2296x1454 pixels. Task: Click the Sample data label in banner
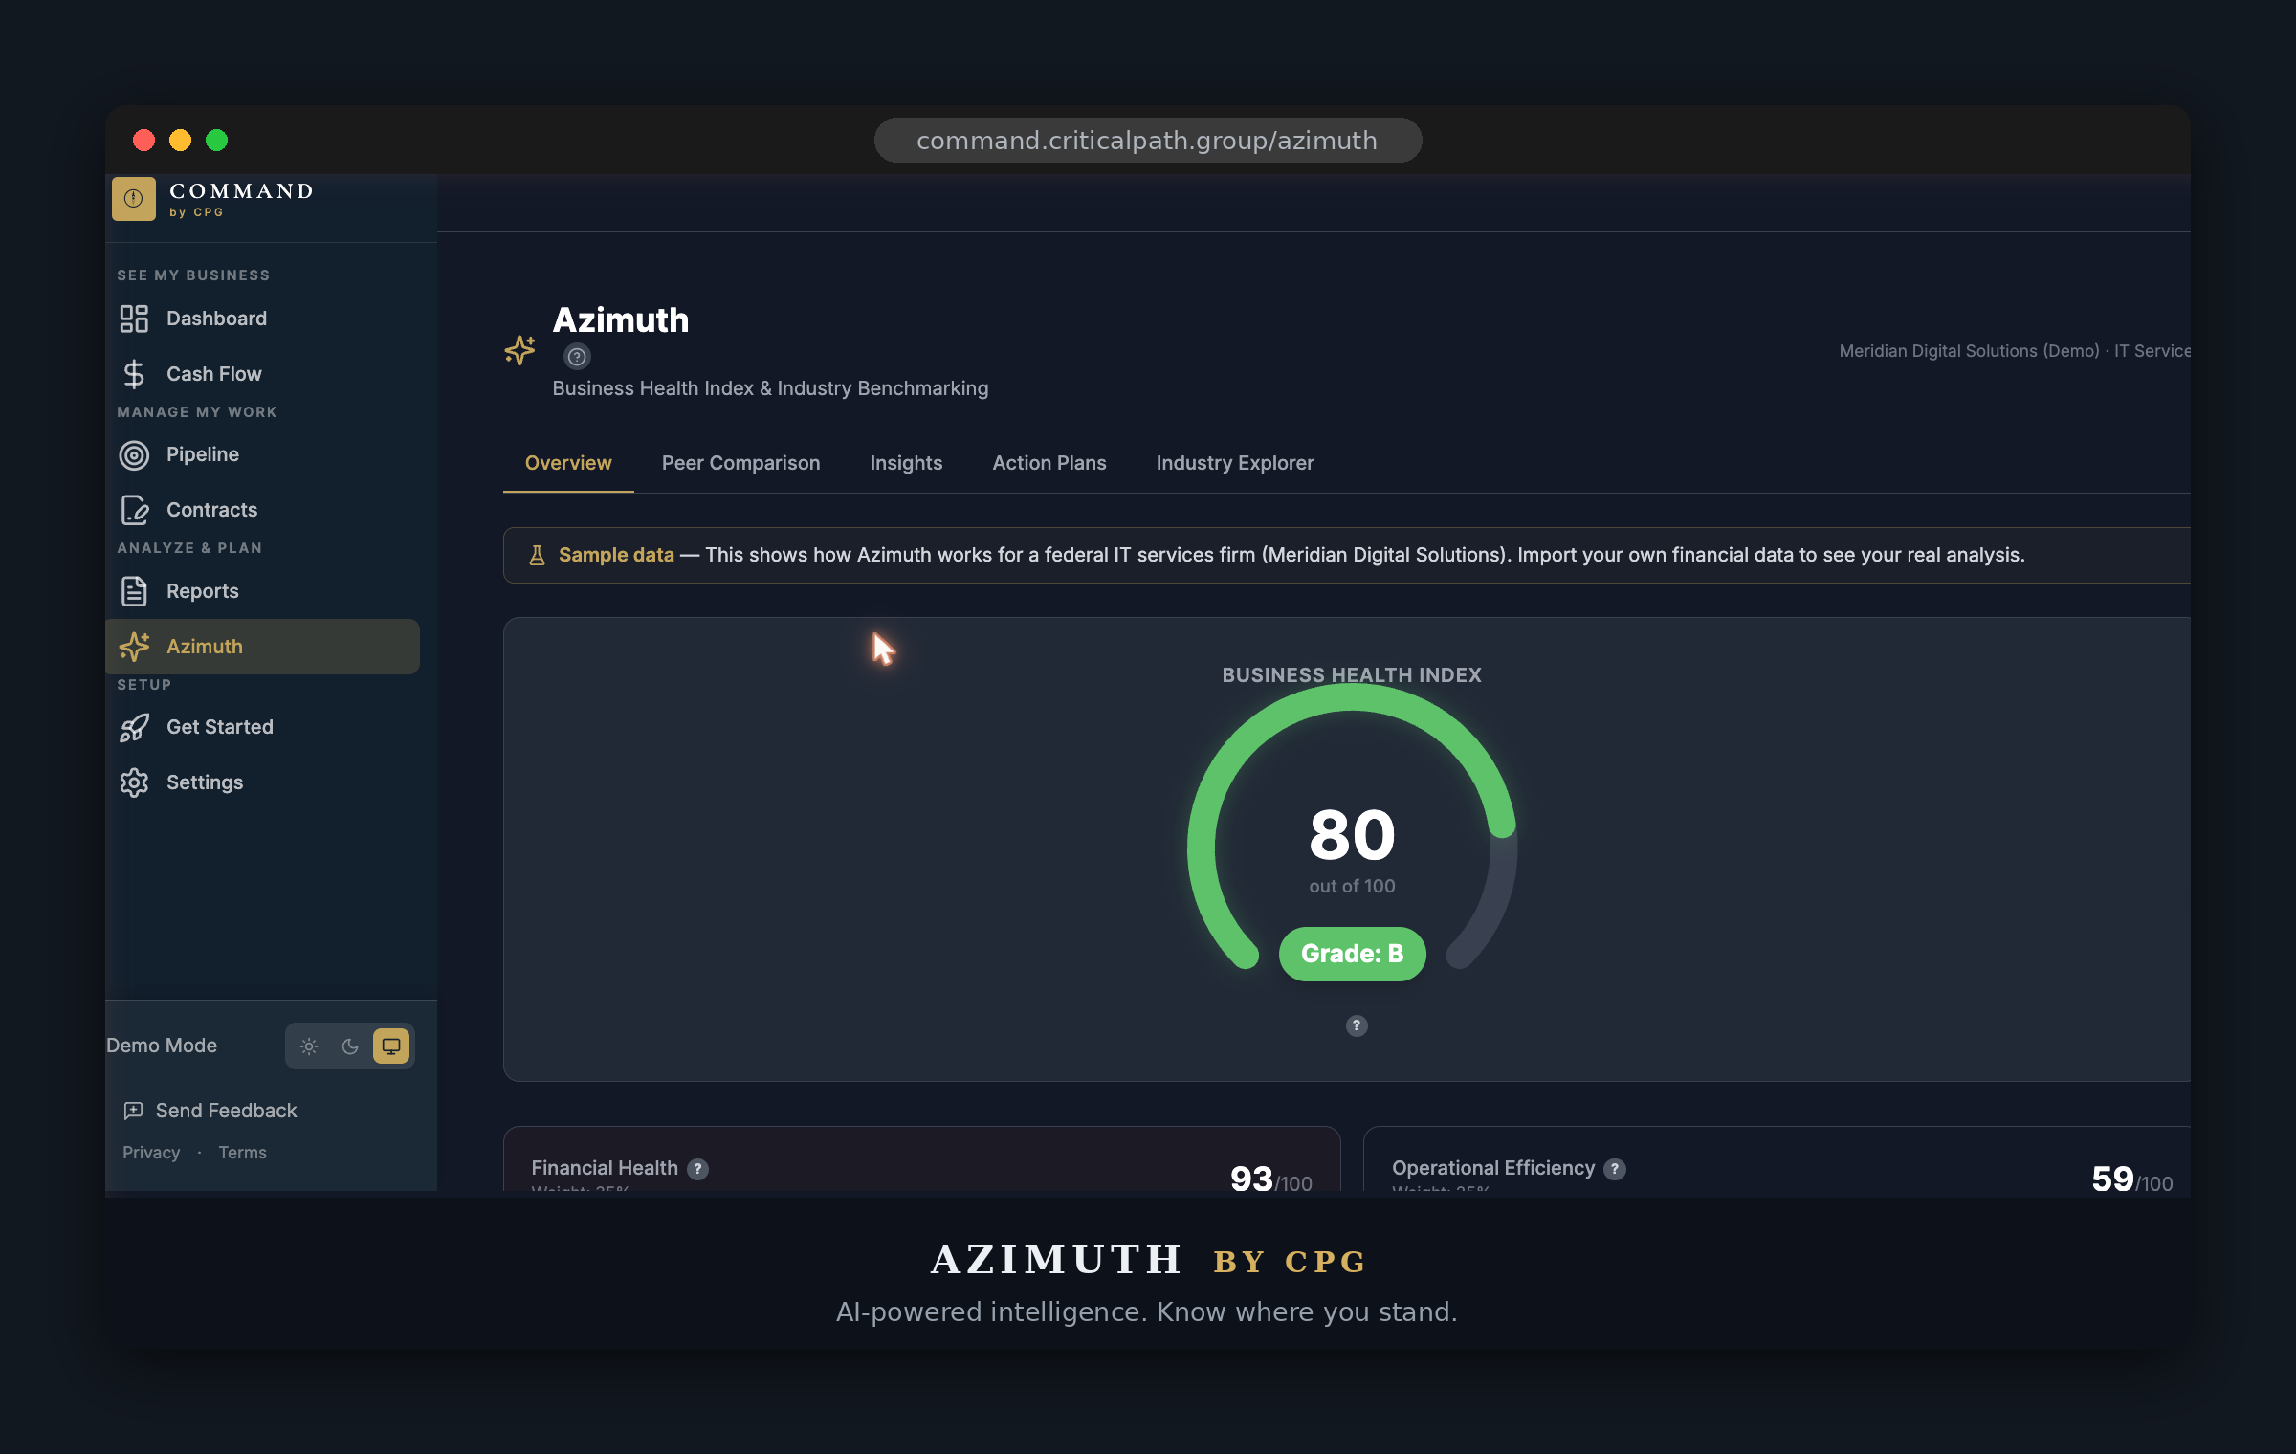pos(616,555)
